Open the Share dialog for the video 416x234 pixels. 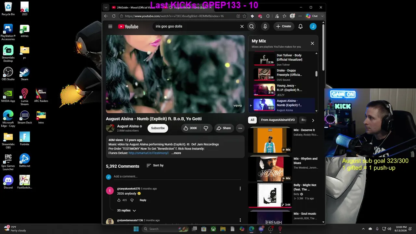tap(224, 128)
